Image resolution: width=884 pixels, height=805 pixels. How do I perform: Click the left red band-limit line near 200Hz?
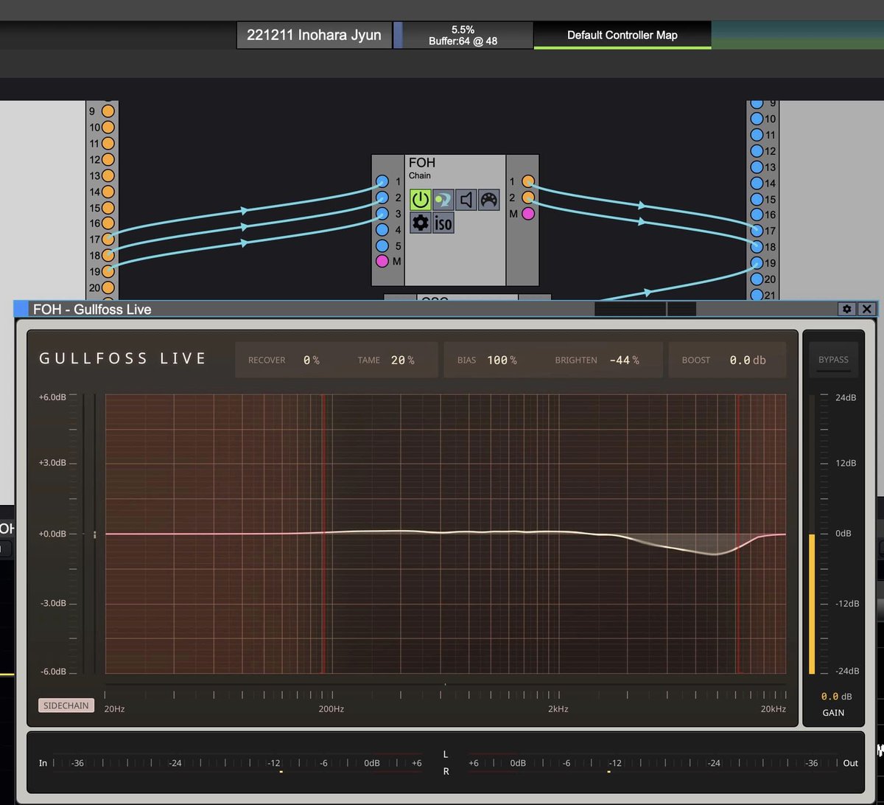pyautogui.click(x=323, y=533)
